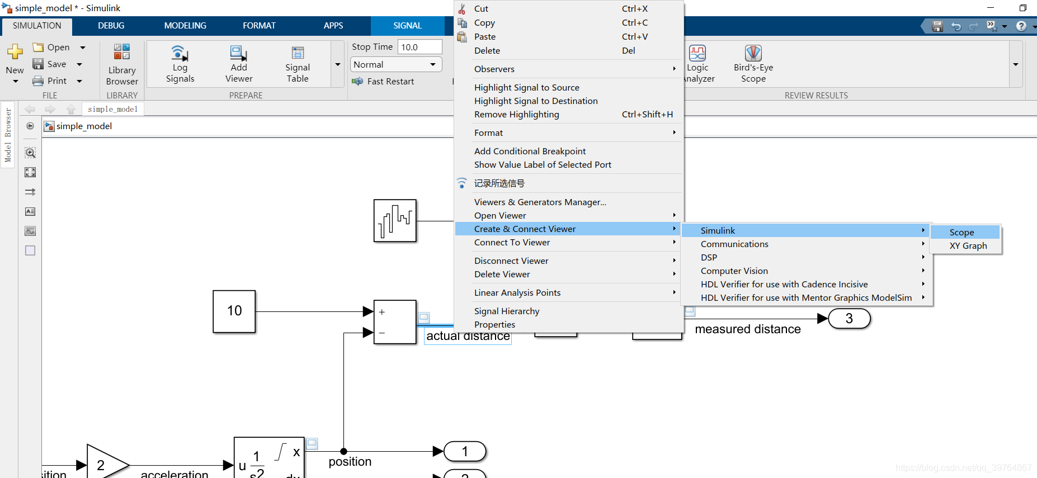Open the Normal simulation mode dropdown
The width and height of the screenshot is (1037, 478).
[x=396, y=64]
